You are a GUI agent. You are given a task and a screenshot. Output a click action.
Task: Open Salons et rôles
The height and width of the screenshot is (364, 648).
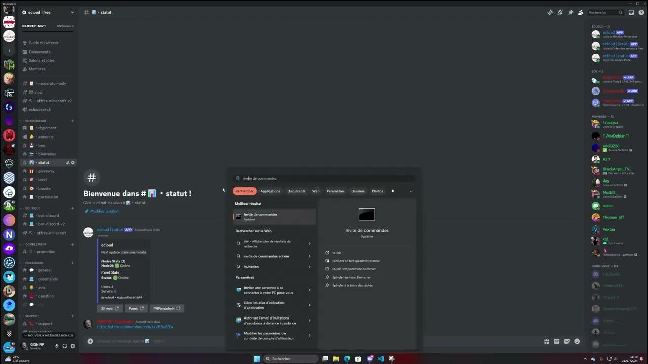coord(42,60)
